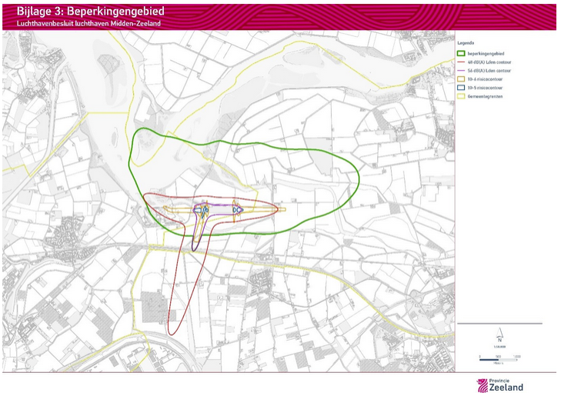Click the 'Legenda' heading
Screen dimensions: 561x396
[x=466, y=43]
